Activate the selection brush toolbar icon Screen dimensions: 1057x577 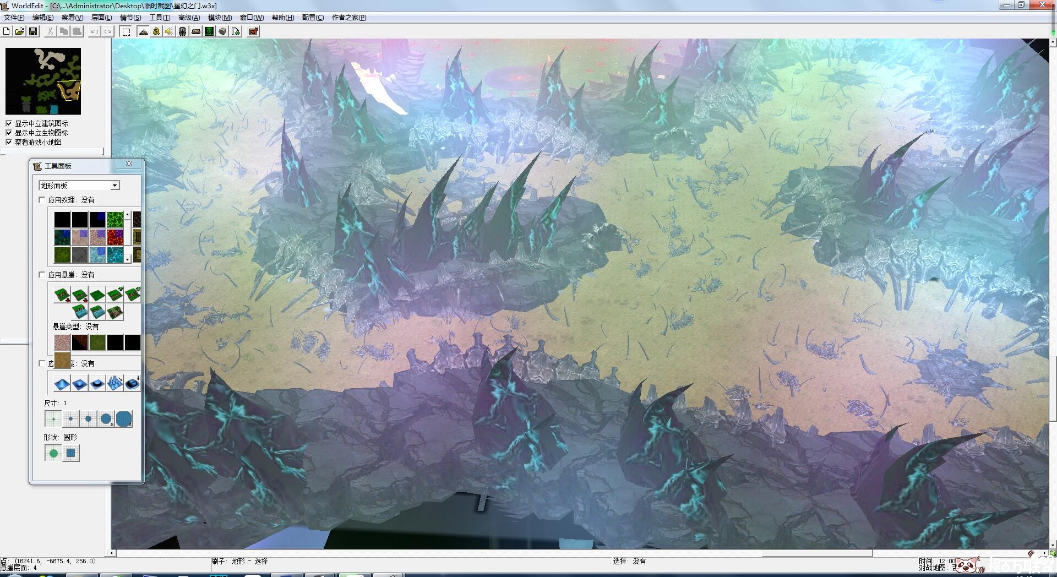126,31
